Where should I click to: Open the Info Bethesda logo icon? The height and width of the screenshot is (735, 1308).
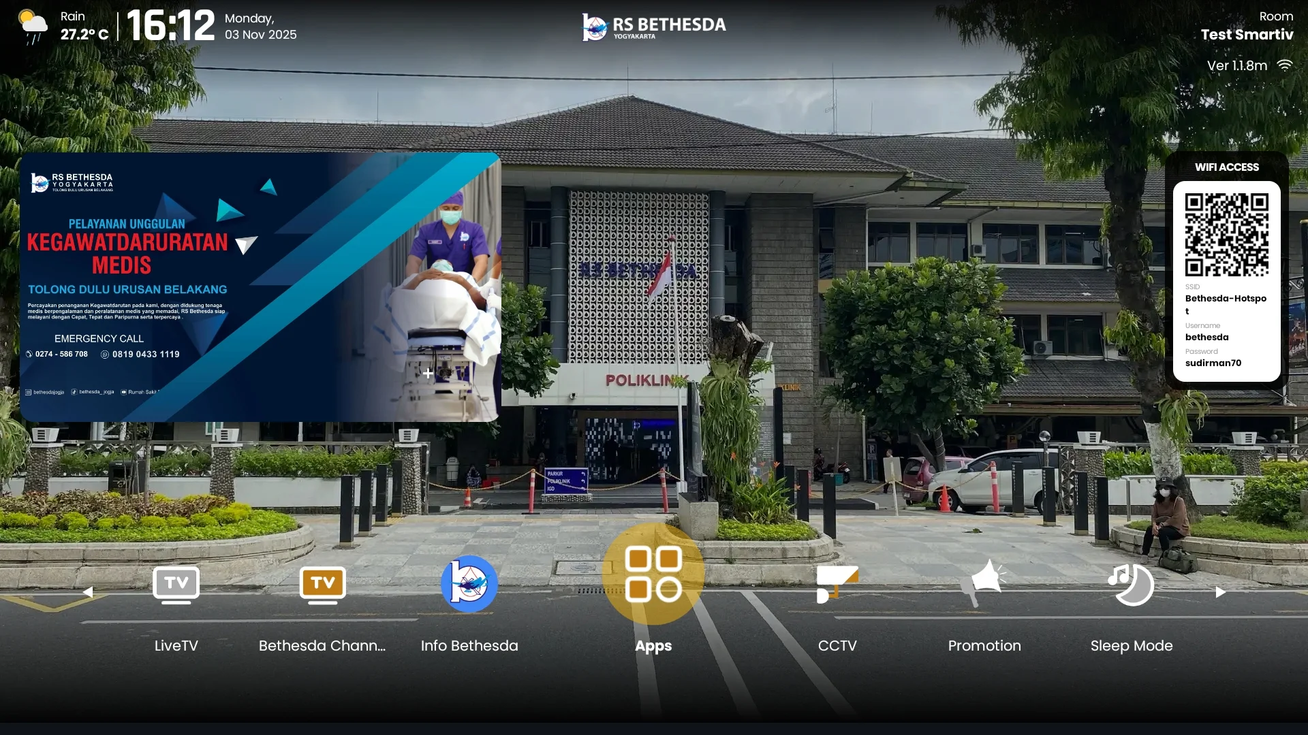tap(469, 584)
